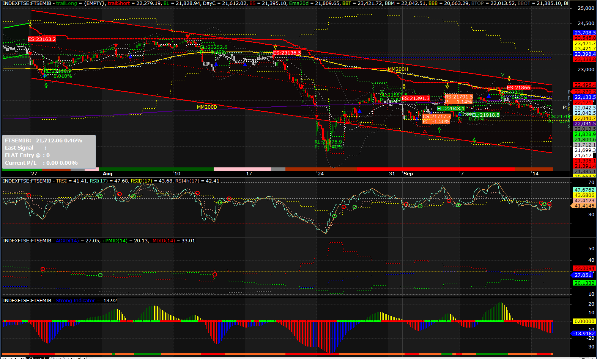This screenshot has width=597, height=359.
Task: Click the yellow down arrow above ES:23136.5 label
Action: (275, 47)
